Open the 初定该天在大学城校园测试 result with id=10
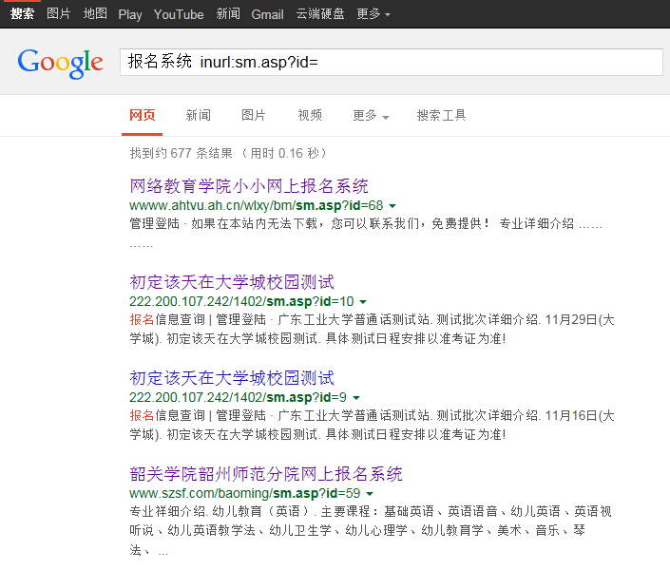Image resolution: width=670 pixels, height=570 pixels. pyautogui.click(x=232, y=282)
